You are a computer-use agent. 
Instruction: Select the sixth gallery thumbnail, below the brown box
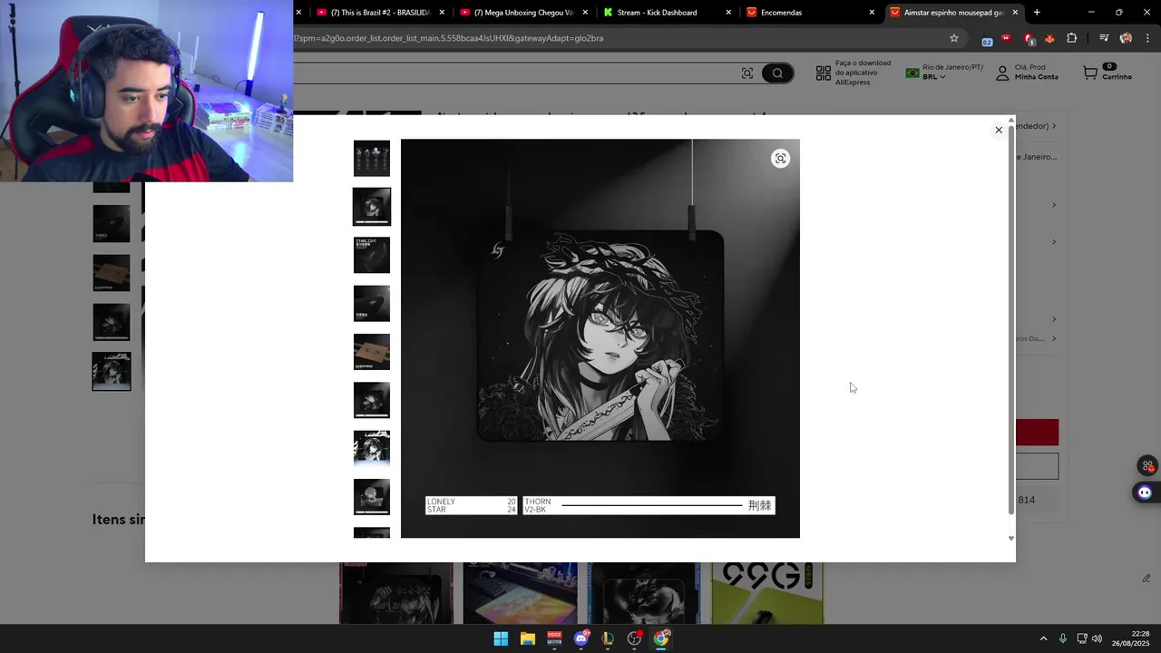372,400
